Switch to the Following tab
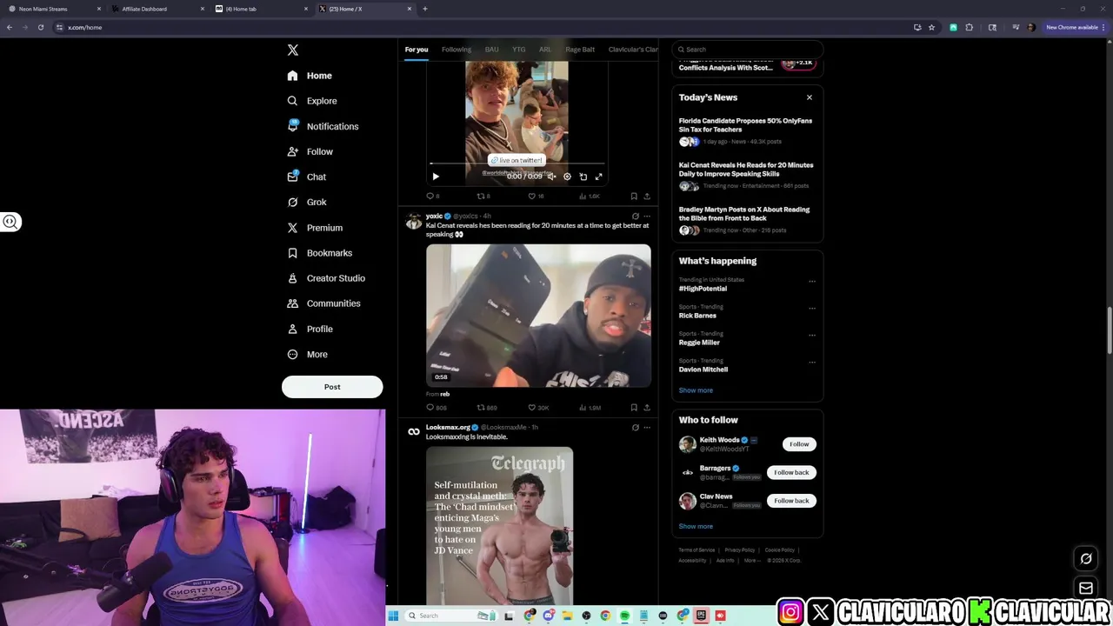Screen dimensions: 1113x626 [x=456, y=50]
